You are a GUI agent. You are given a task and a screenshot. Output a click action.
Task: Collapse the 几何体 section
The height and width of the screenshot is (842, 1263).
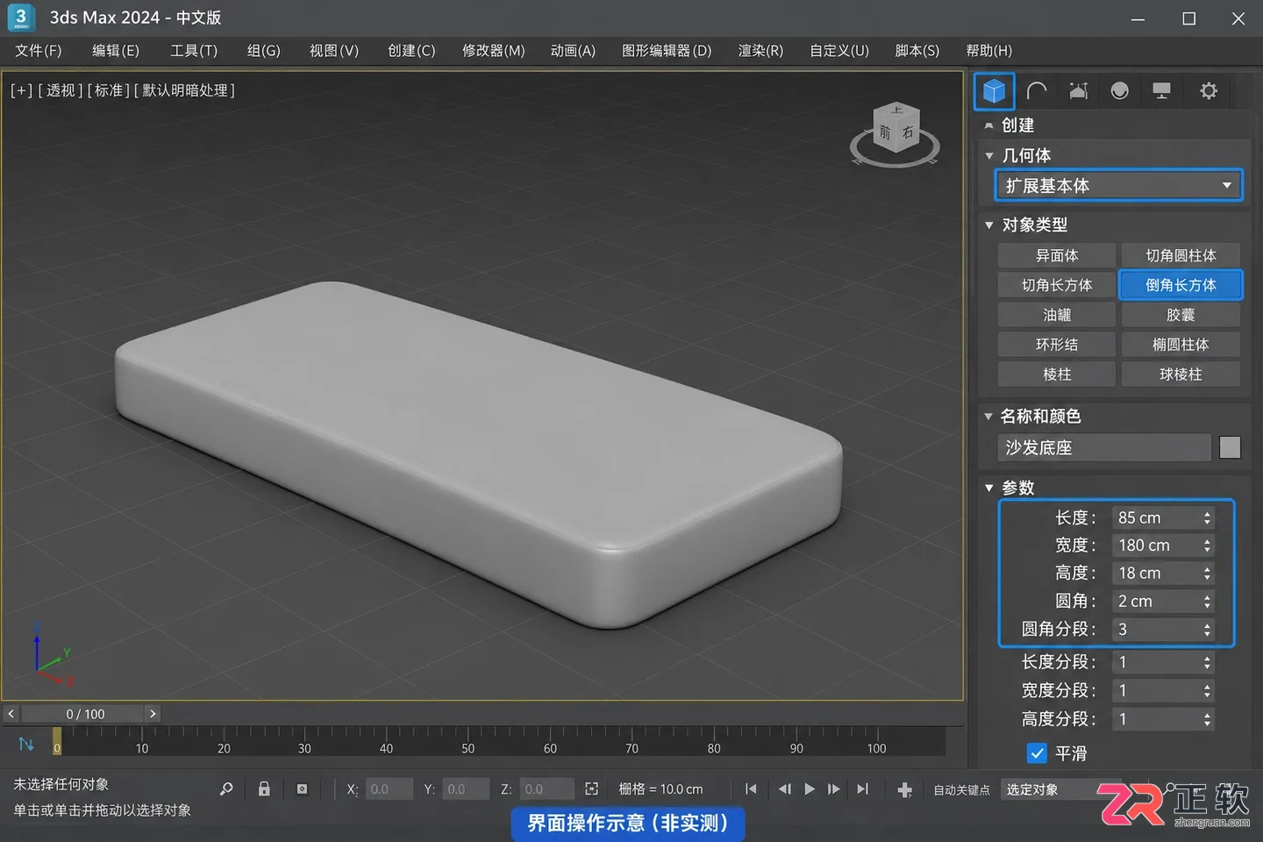[989, 156]
